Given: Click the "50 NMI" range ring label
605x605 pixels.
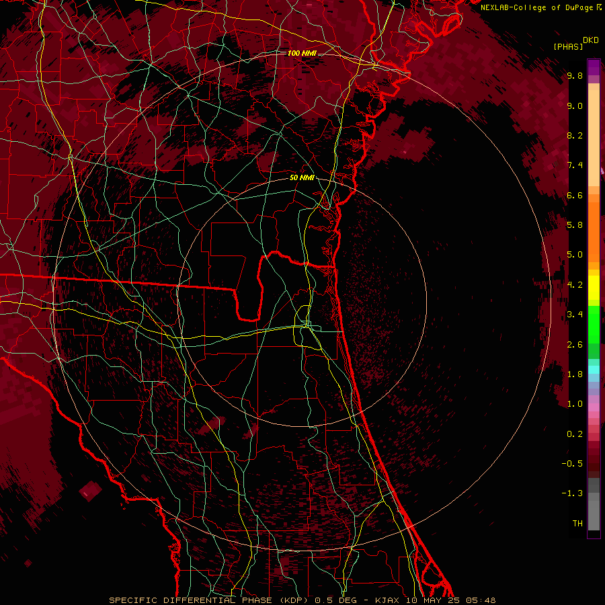Looking at the screenshot, I should click(302, 178).
